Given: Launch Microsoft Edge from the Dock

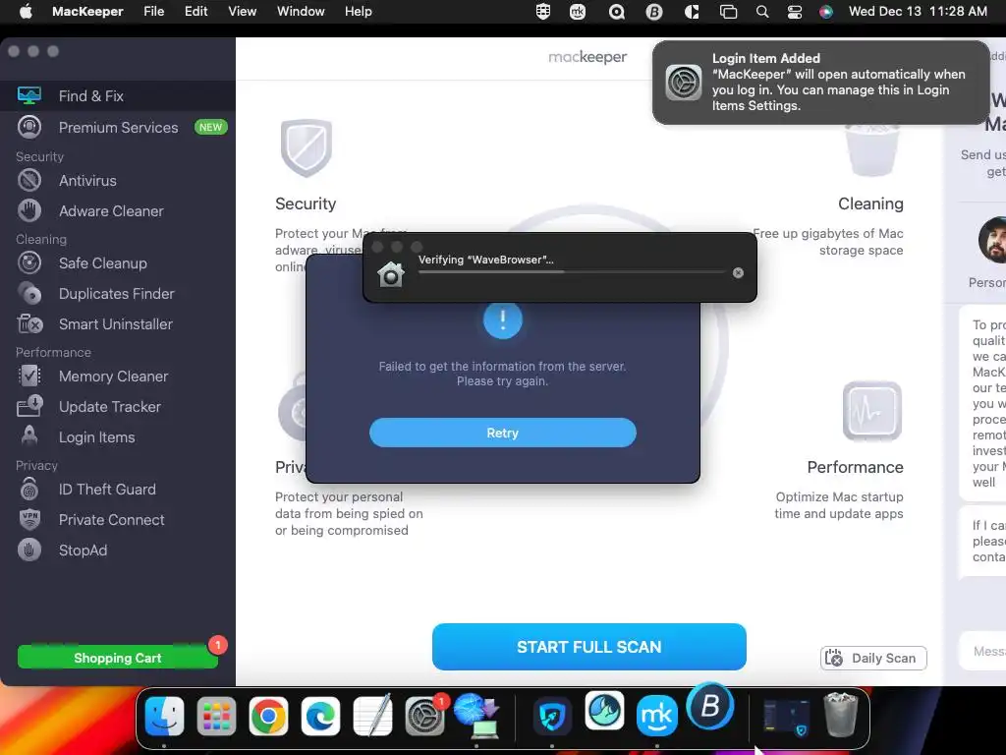Looking at the screenshot, I should point(320,716).
